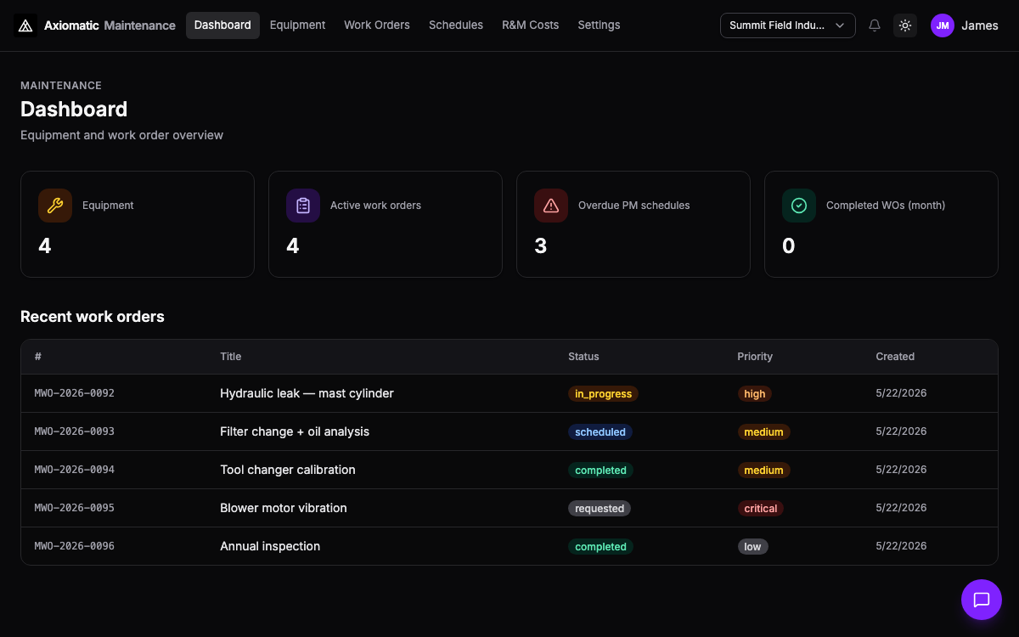Open work order MWO-2026-0096
1019x637 pixels.
(75, 546)
